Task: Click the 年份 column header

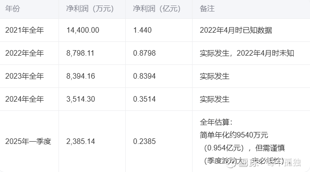Action: pyautogui.click(x=12, y=9)
